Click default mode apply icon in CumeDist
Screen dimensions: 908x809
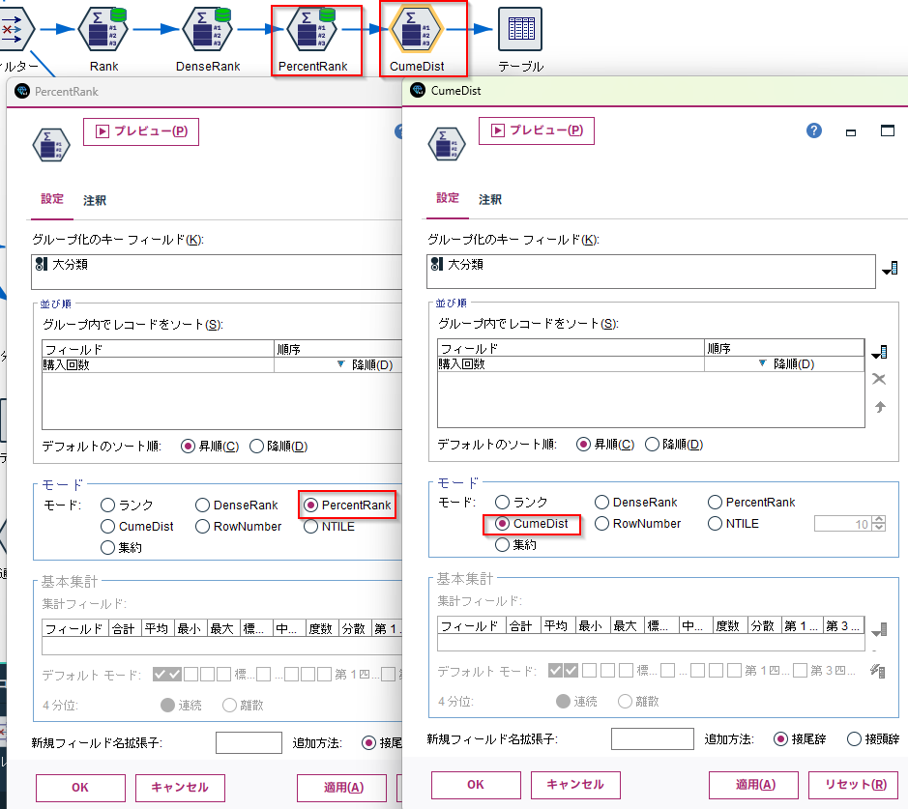click(x=877, y=671)
